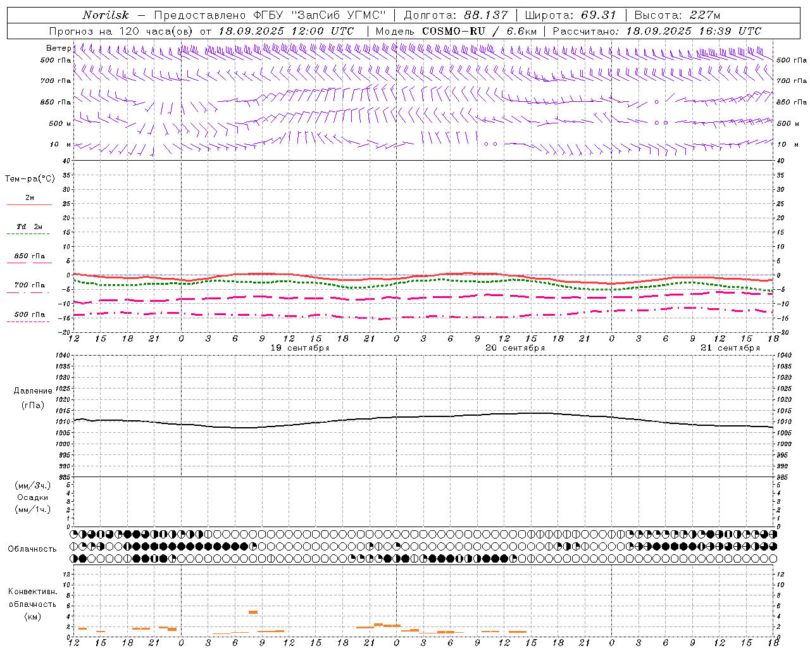Click the Давление pressure label
810x648 pixels.
[33, 391]
